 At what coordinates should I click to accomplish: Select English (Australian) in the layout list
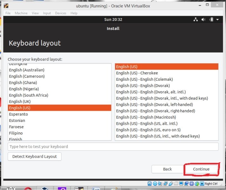(60, 70)
